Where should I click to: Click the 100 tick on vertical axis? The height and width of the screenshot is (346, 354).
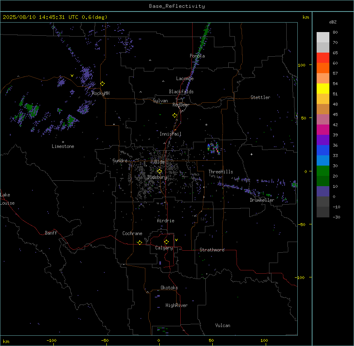coord(301,65)
